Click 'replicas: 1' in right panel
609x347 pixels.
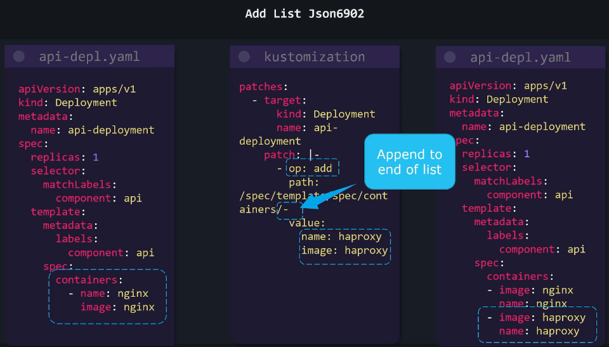(495, 154)
